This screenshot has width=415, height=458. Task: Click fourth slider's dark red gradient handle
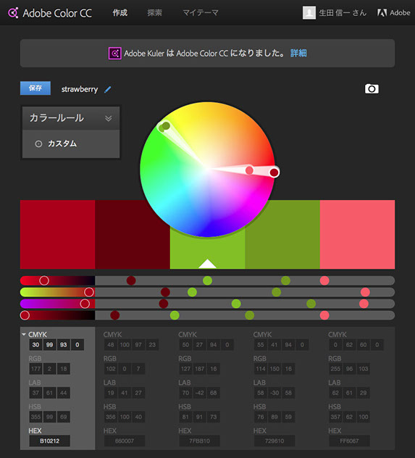coord(25,315)
